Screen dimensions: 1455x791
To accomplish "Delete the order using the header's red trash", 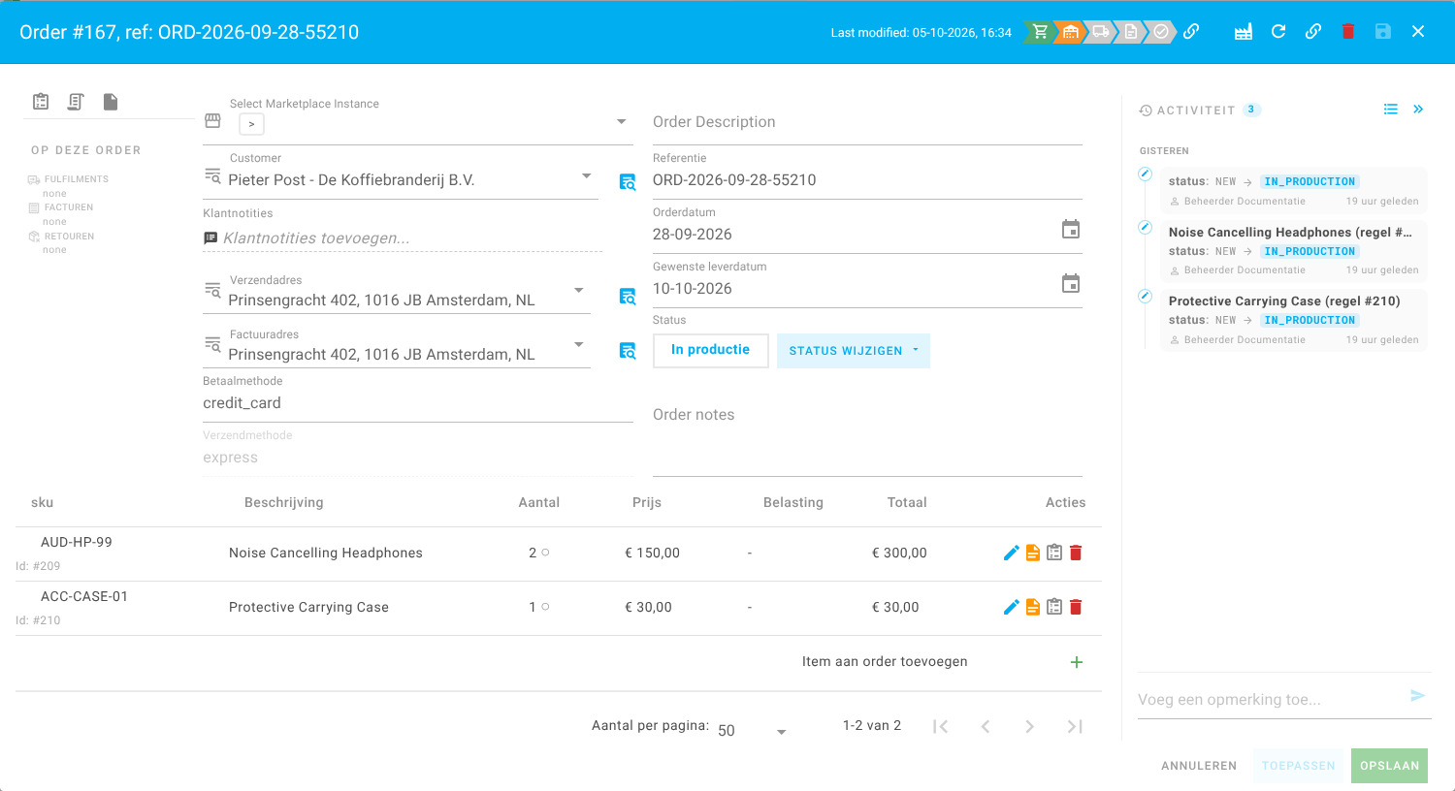I will pyautogui.click(x=1348, y=32).
